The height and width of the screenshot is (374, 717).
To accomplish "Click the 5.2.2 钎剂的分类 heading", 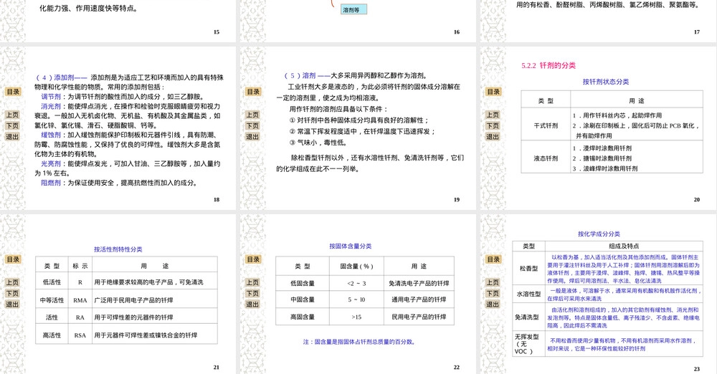I will [x=549, y=65].
